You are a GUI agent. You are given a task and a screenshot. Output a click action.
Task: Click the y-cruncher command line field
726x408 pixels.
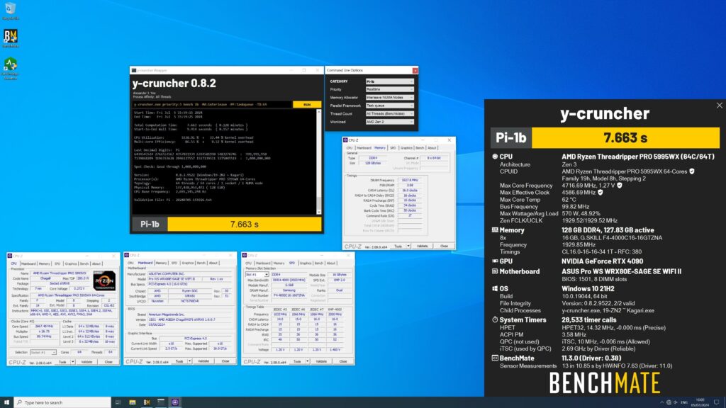[212, 105]
